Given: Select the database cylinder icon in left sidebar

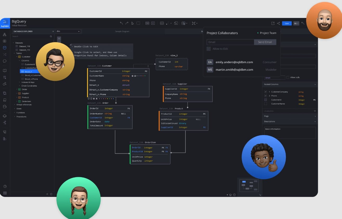Looking at the screenshot, I should click(x=5, y=48).
